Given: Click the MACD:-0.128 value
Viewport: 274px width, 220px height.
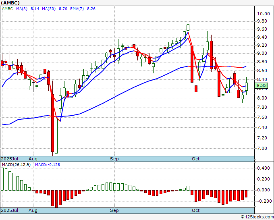Looking at the screenshot, I should [x=48, y=165].
